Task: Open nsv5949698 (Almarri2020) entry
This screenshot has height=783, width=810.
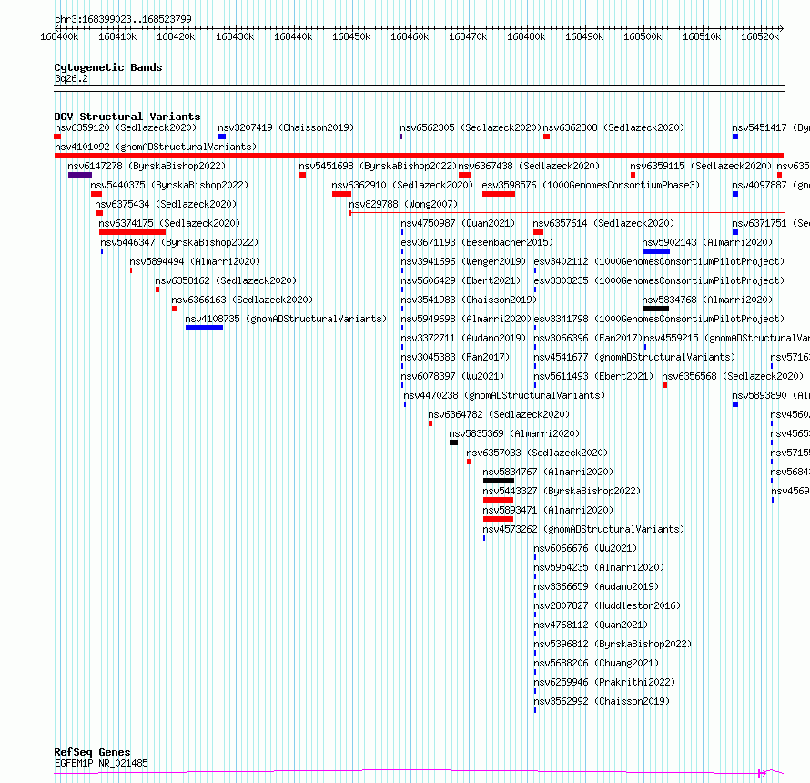Action: click(x=466, y=319)
